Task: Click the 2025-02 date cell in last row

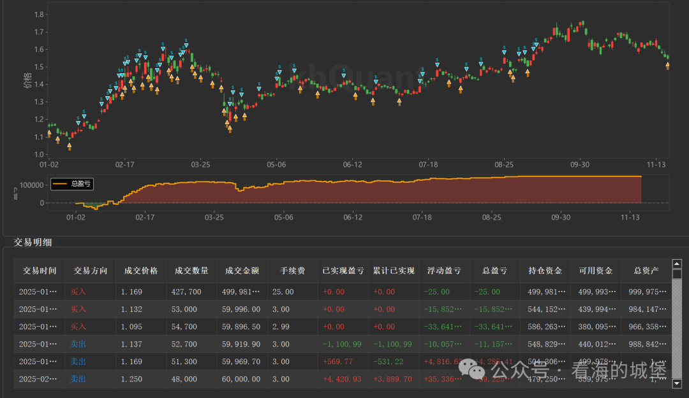Action: coord(40,379)
